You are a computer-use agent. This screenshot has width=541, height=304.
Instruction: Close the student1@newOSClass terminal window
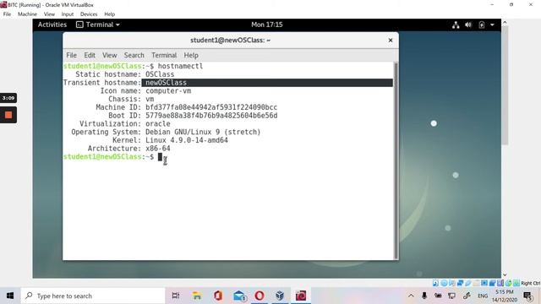click(x=391, y=41)
